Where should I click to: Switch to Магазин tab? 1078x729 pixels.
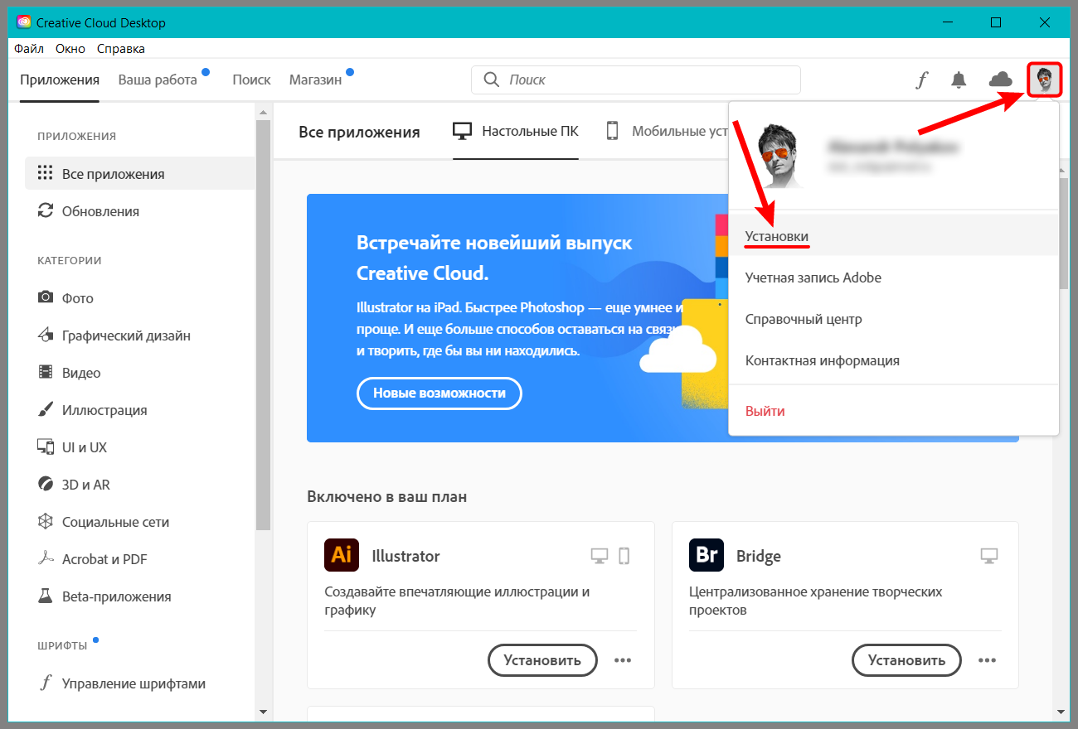(x=315, y=80)
